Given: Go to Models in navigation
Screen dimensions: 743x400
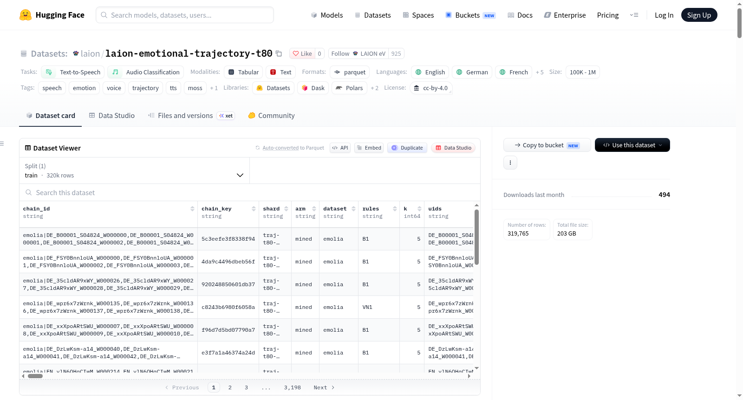Looking at the screenshot, I should [x=326, y=15].
